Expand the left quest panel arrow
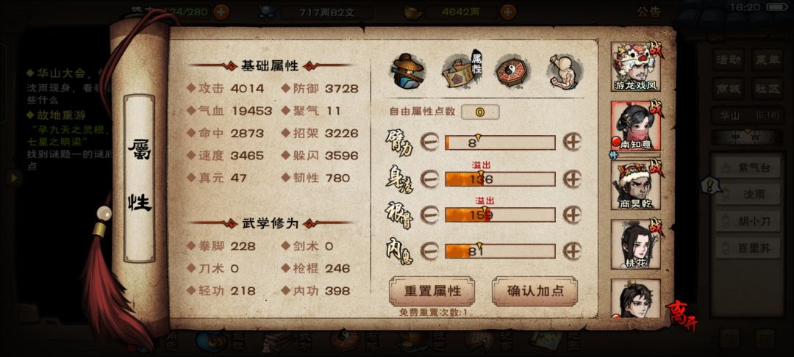This screenshot has width=794, height=357. click(x=14, y=178)
